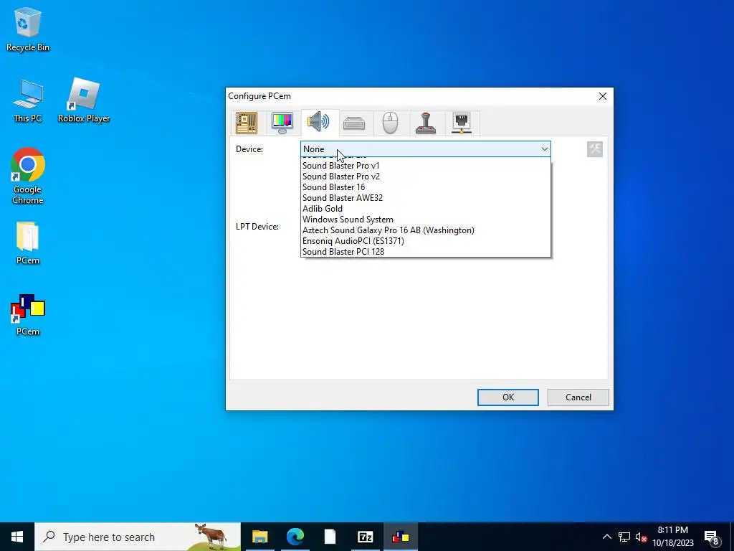Open 7-Zip from the taskbar
734x551 pixels.
(x=365, y=537)
